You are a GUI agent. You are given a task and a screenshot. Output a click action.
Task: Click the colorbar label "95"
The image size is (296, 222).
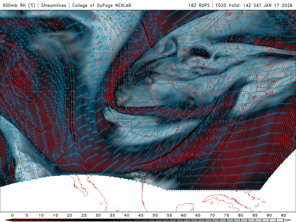click(283, 215)
